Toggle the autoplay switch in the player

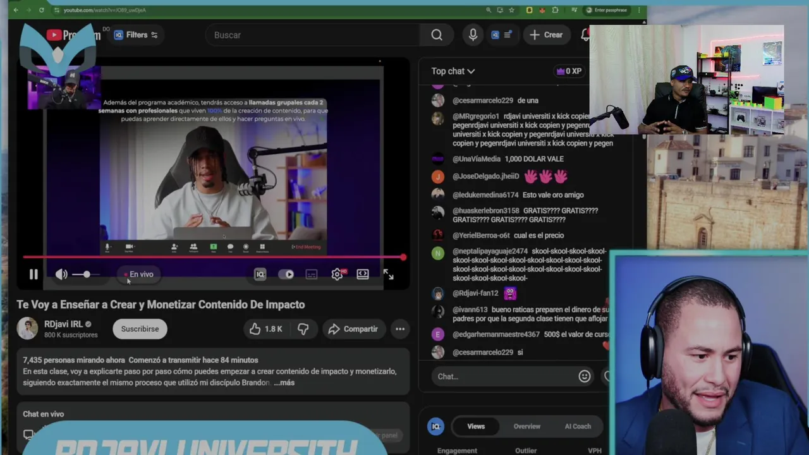pyautogui.click(x=286, y=274)
